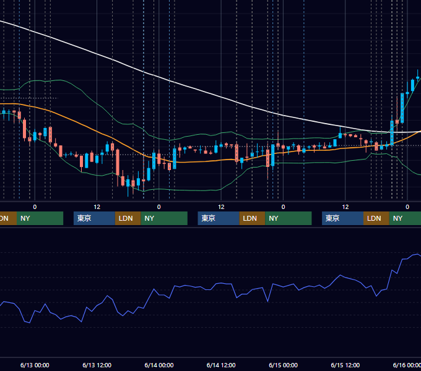Select the 東京 session block above 6/13 12:00
The width and height of the screenshot is (421, 371).
pos(94,218)
